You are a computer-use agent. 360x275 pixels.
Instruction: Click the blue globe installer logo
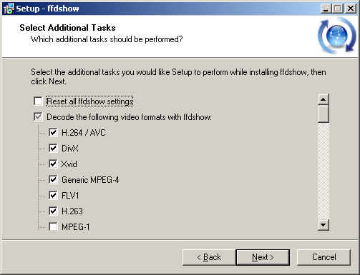pyautogui.click(x=336, y=35)
